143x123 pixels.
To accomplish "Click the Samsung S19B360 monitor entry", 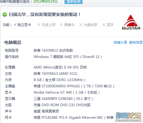I will (63, 99).
